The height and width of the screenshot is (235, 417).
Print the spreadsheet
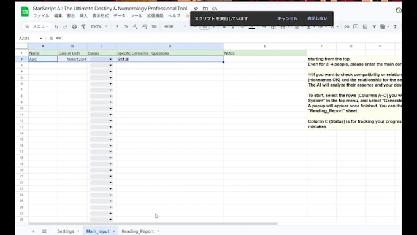[x=74, y=26]
